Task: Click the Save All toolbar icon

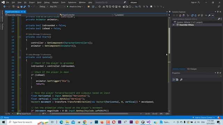Action: pyautogui.click(x=25, y=7)
